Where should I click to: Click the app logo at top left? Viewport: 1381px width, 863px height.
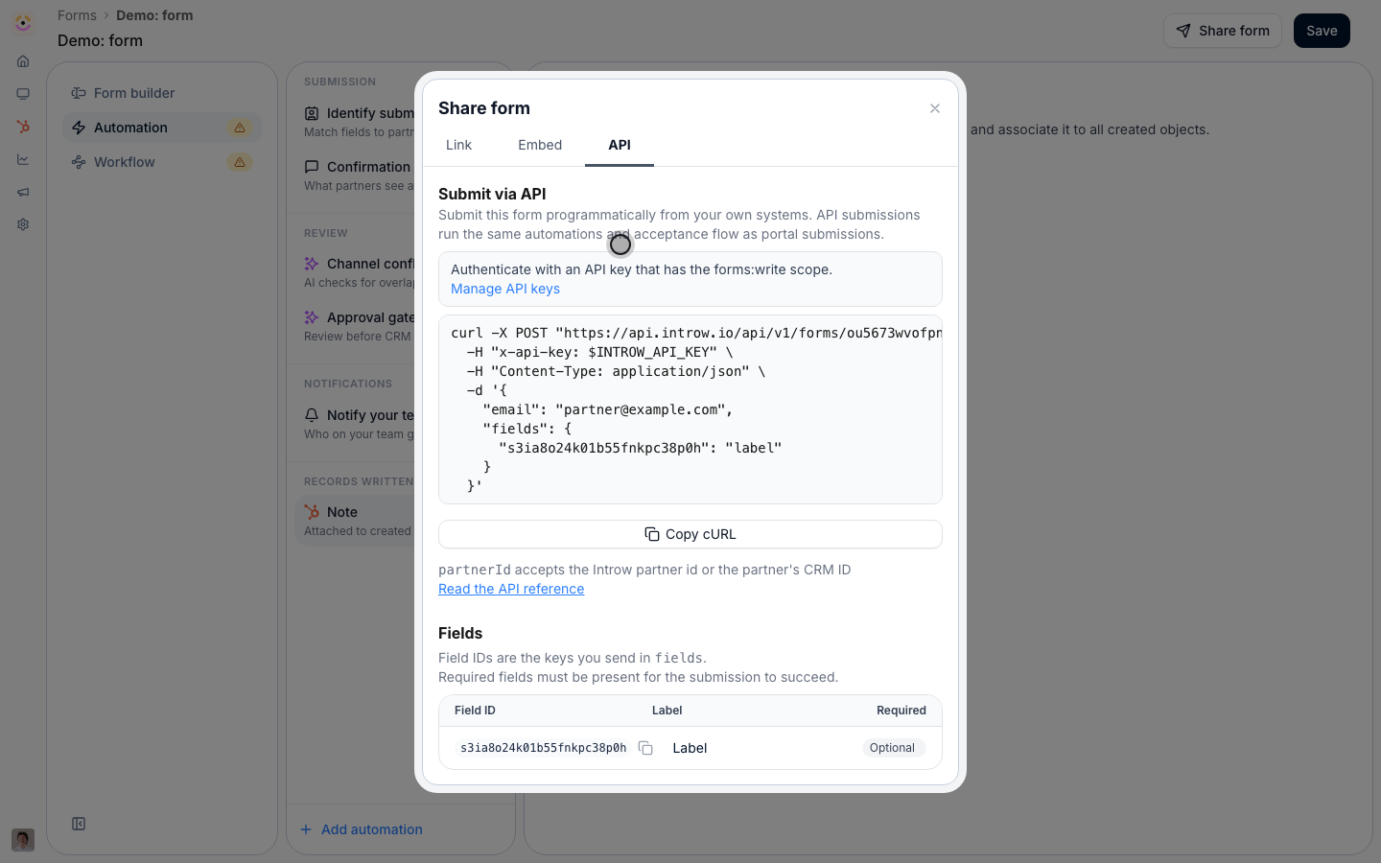(23, 22)
